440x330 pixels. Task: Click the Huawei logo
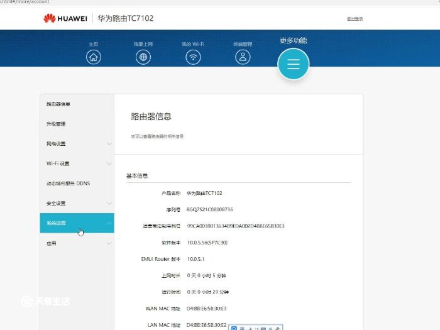[x=65, y=18]
